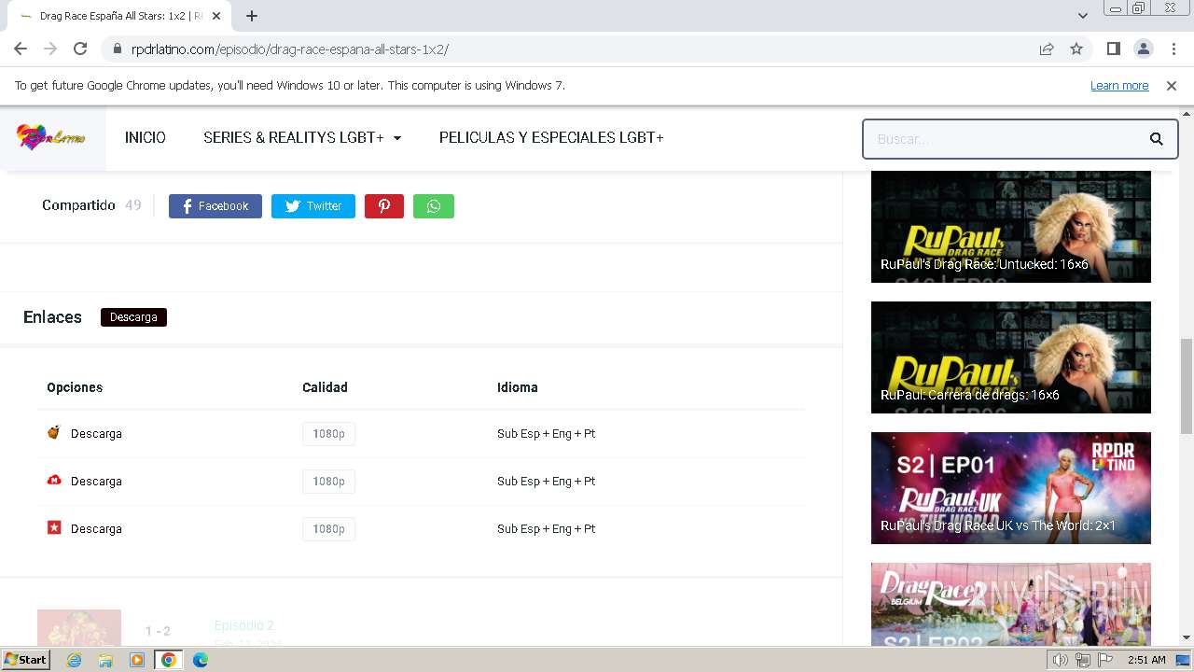Share the episode on WhatsApp
1194x672 pixels.
[x=434, y=206]
